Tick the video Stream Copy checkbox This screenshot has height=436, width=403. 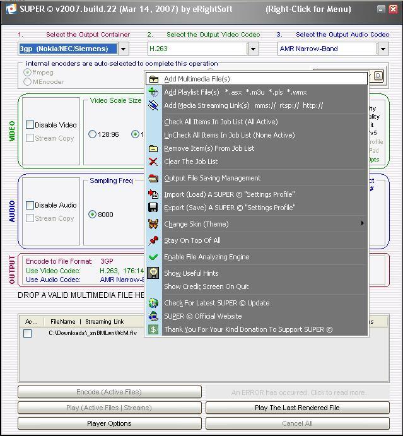30,138
